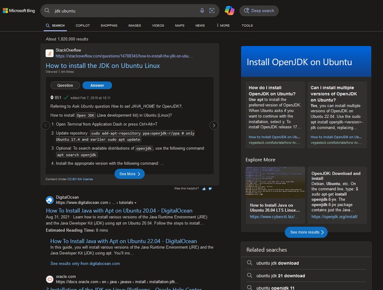The image size is (383, 290).
Task: Open visual search camera icon
Action: click(212, 10)
